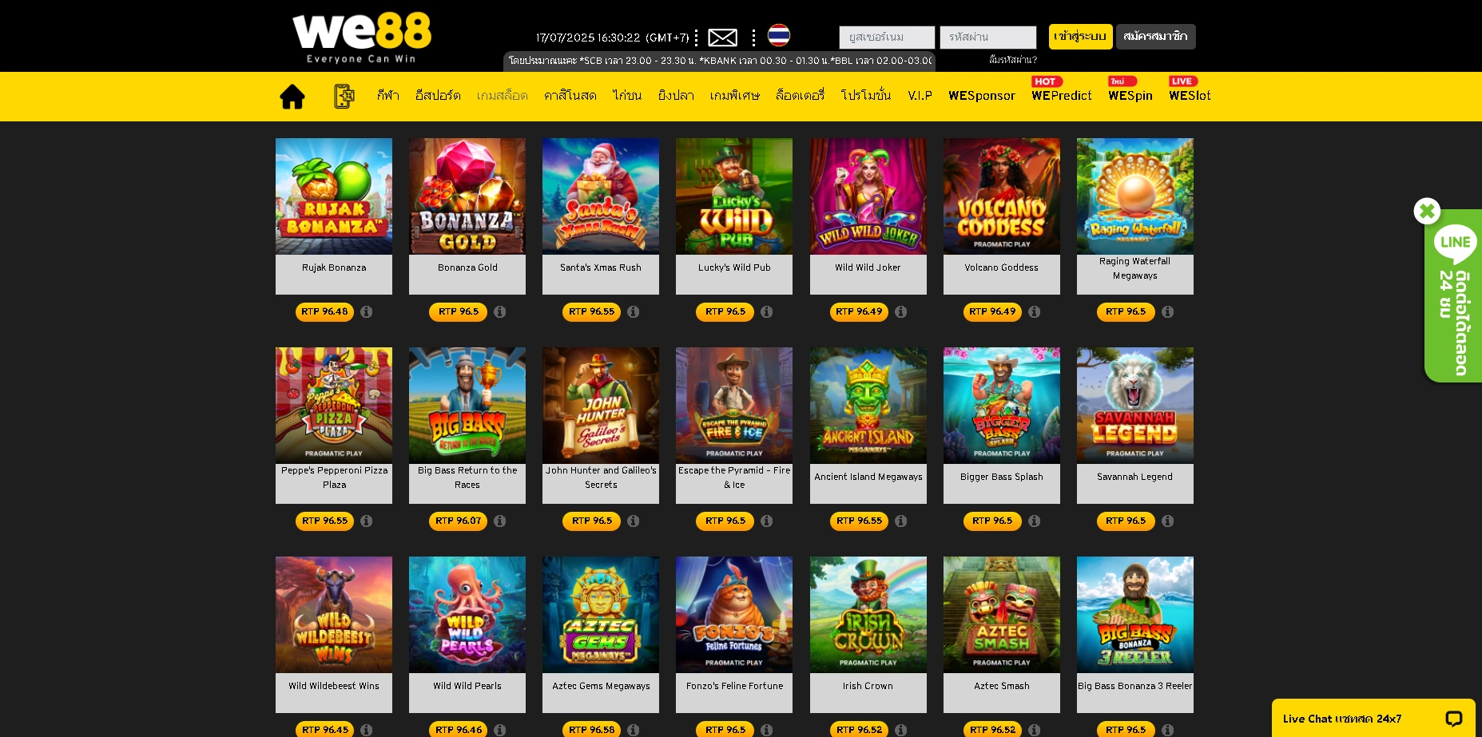Show info icon for Wild Wild Joker
1482x737 pixels.
(901, 311)
